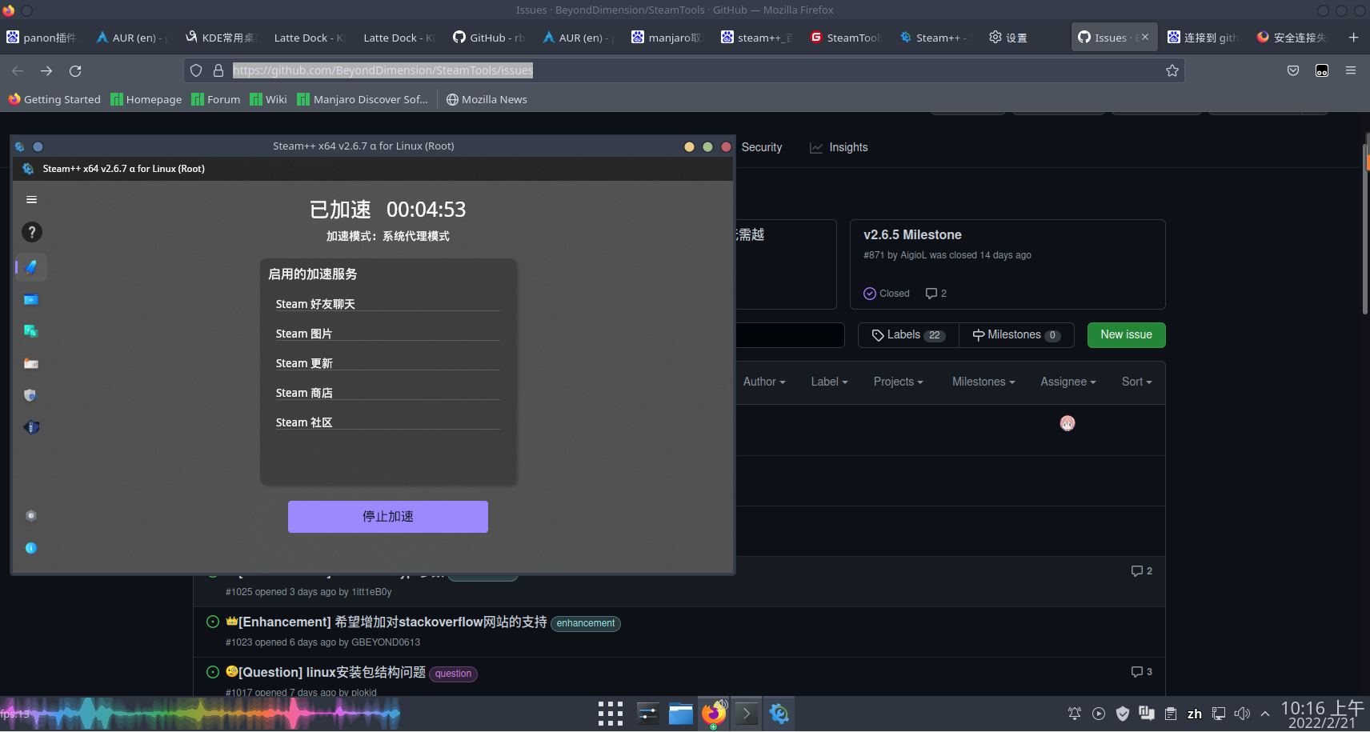Click the green New issue button
The height and width of the screenshot is (732, 1370).
coord(1126,335)
